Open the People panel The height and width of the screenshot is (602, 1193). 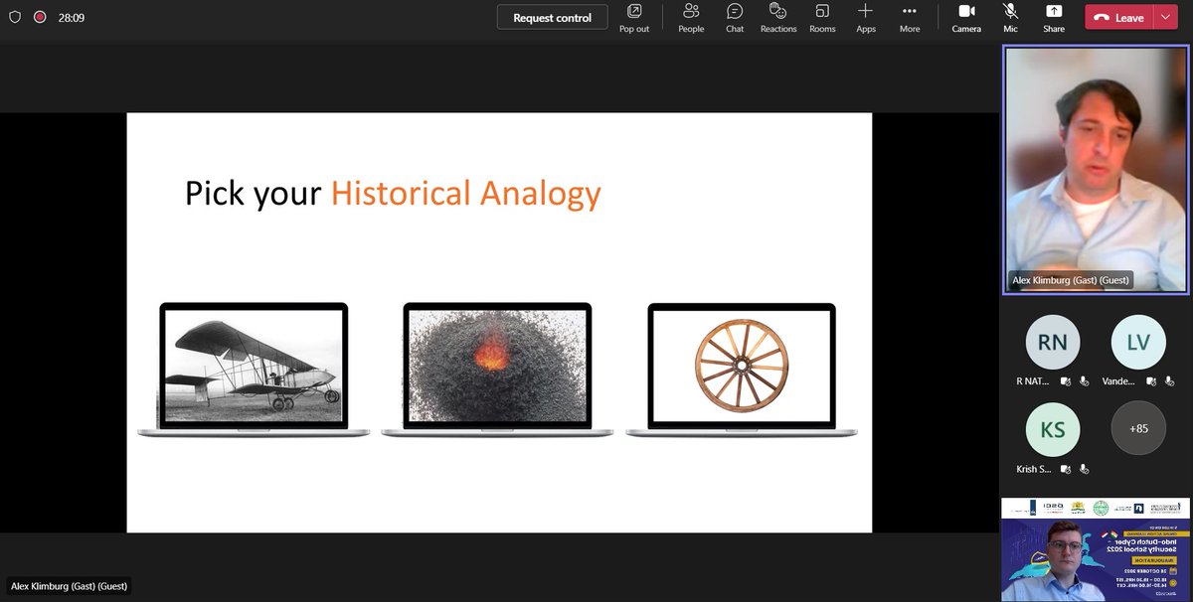[x=691, y=18]
